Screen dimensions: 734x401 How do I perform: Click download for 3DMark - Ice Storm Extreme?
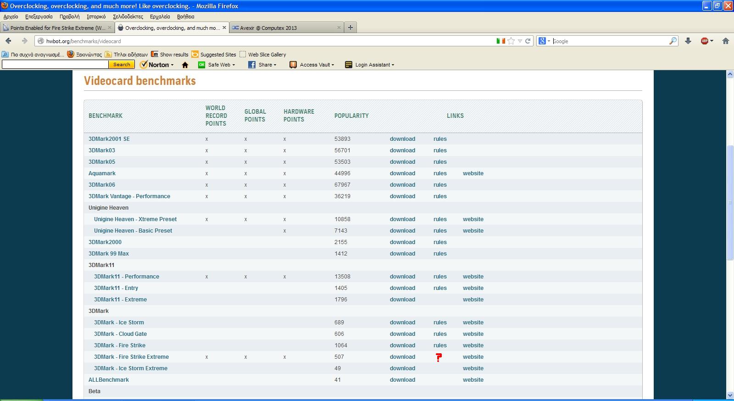(x=402, y=368)
